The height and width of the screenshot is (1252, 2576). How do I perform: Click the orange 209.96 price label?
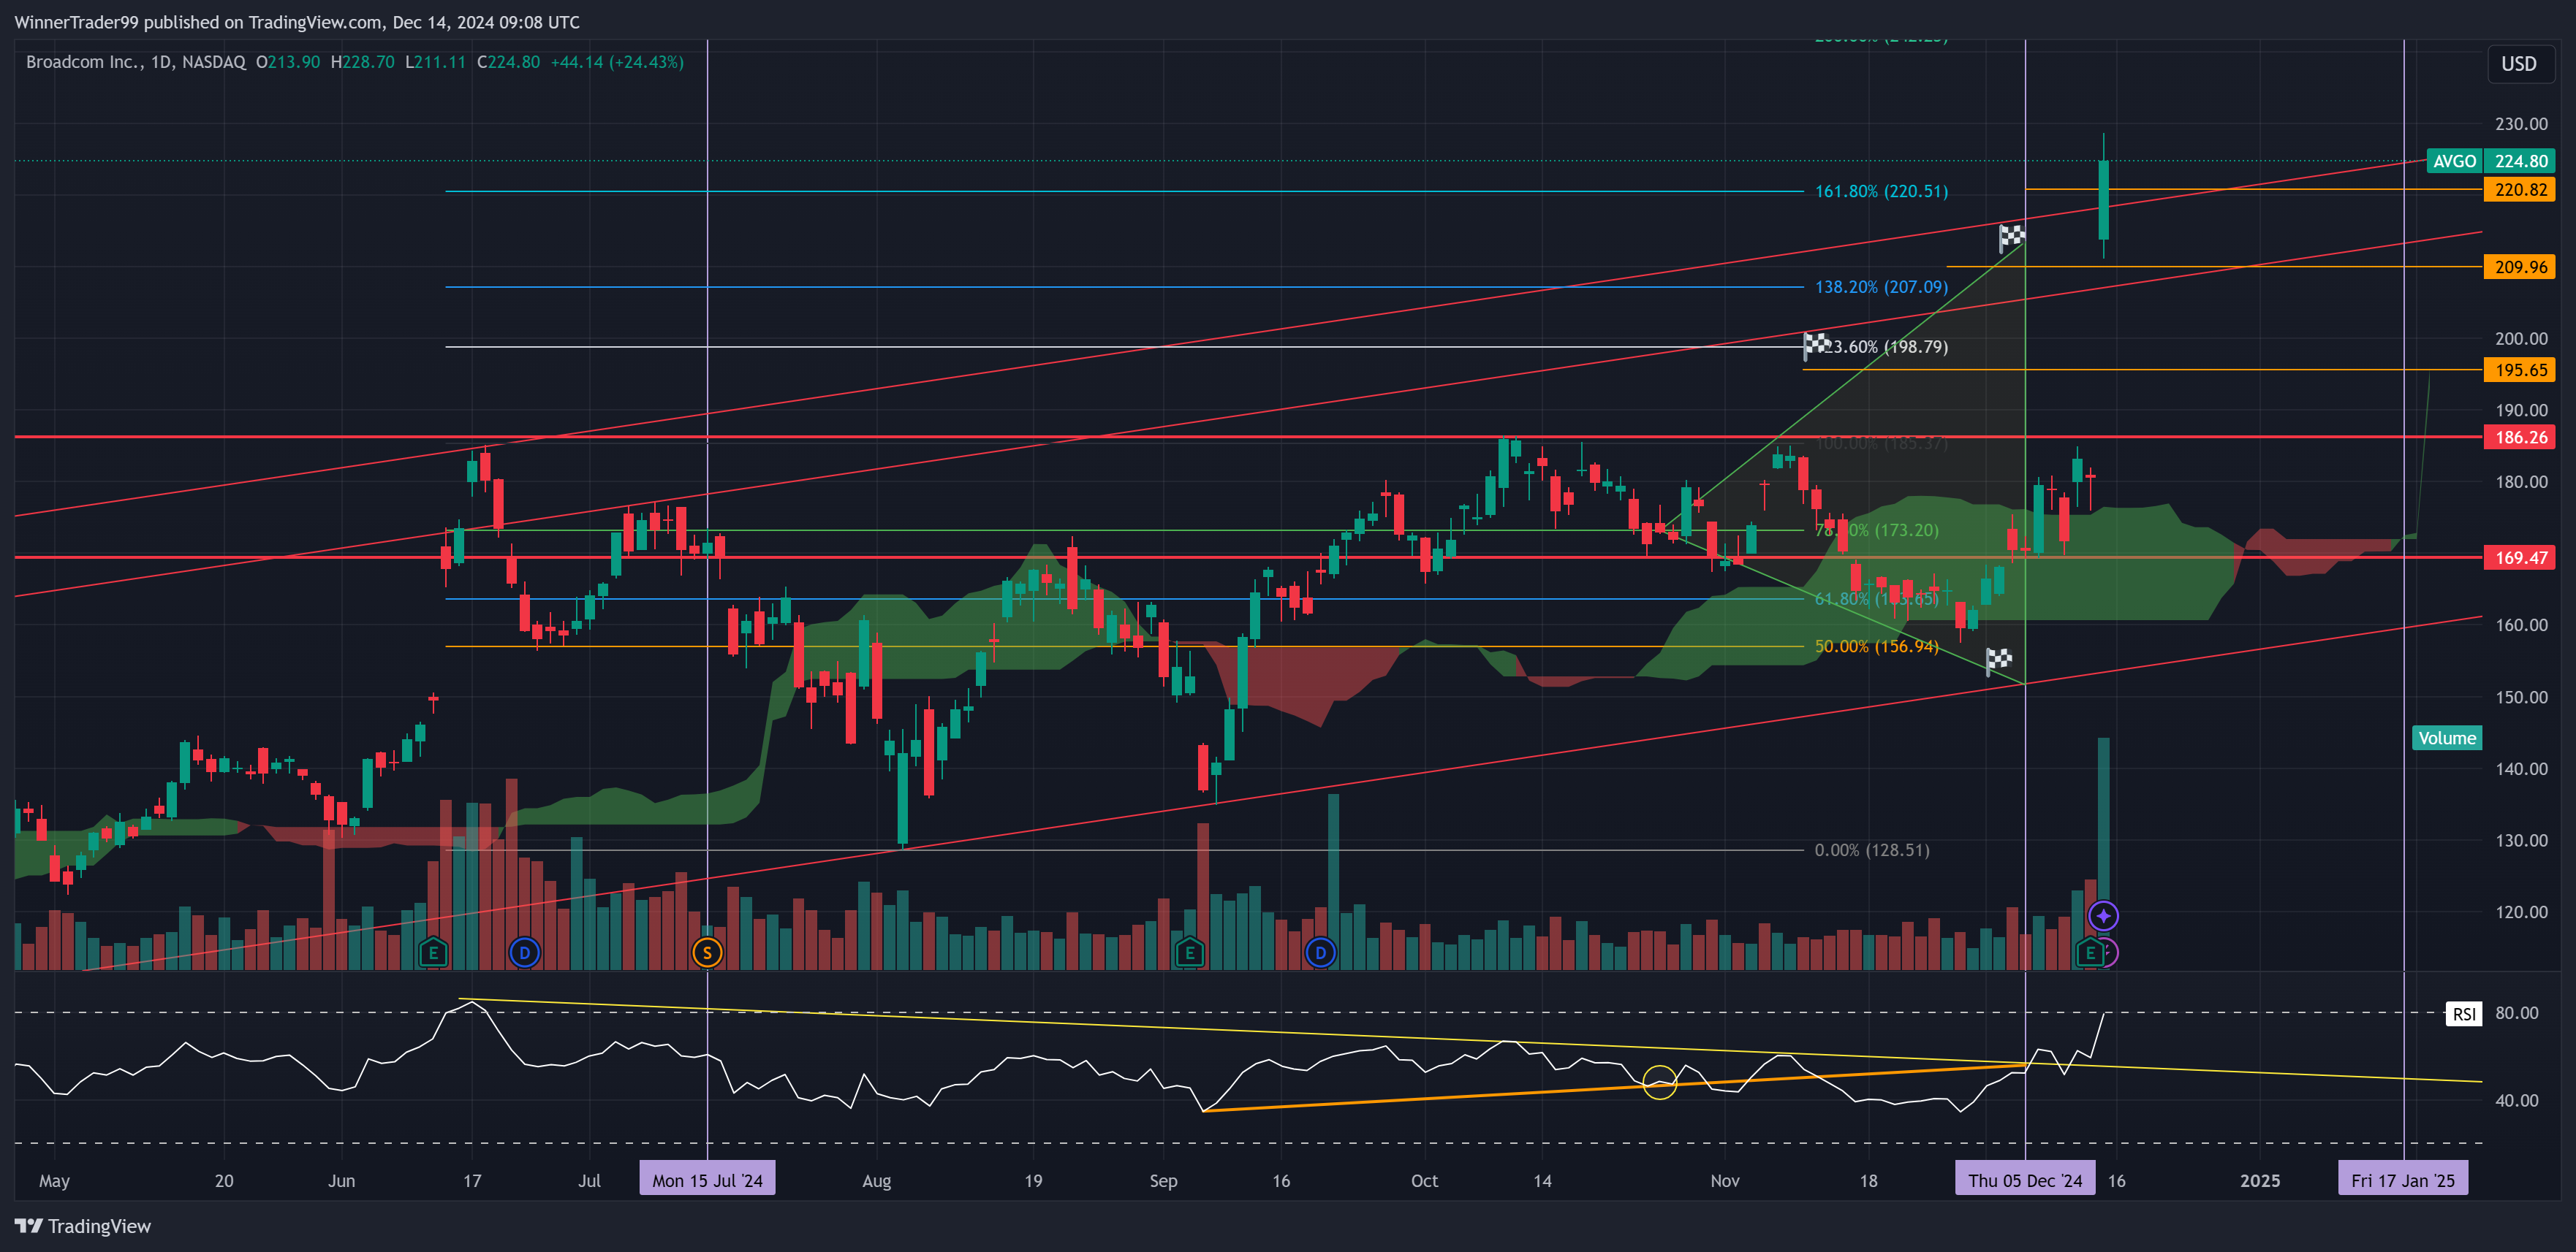click(x=2519, y=267)
